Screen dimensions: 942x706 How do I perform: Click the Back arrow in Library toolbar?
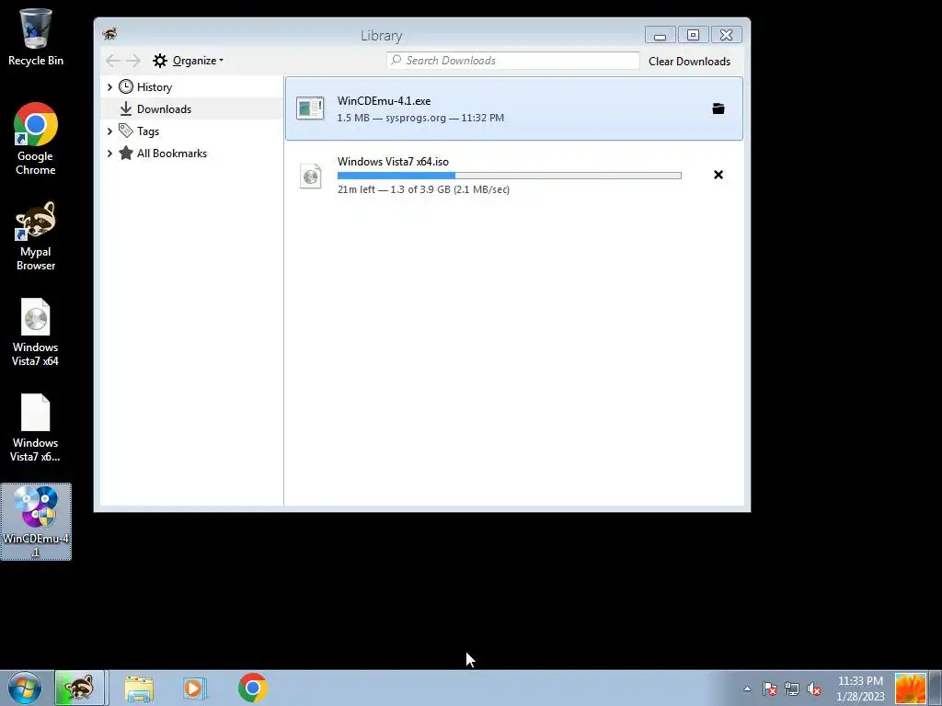(x=112, y=61)
